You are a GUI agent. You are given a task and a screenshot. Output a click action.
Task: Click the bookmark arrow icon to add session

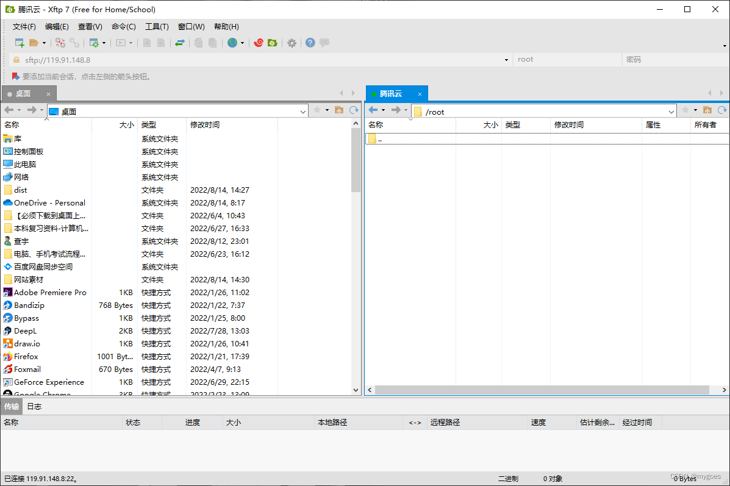15,76
